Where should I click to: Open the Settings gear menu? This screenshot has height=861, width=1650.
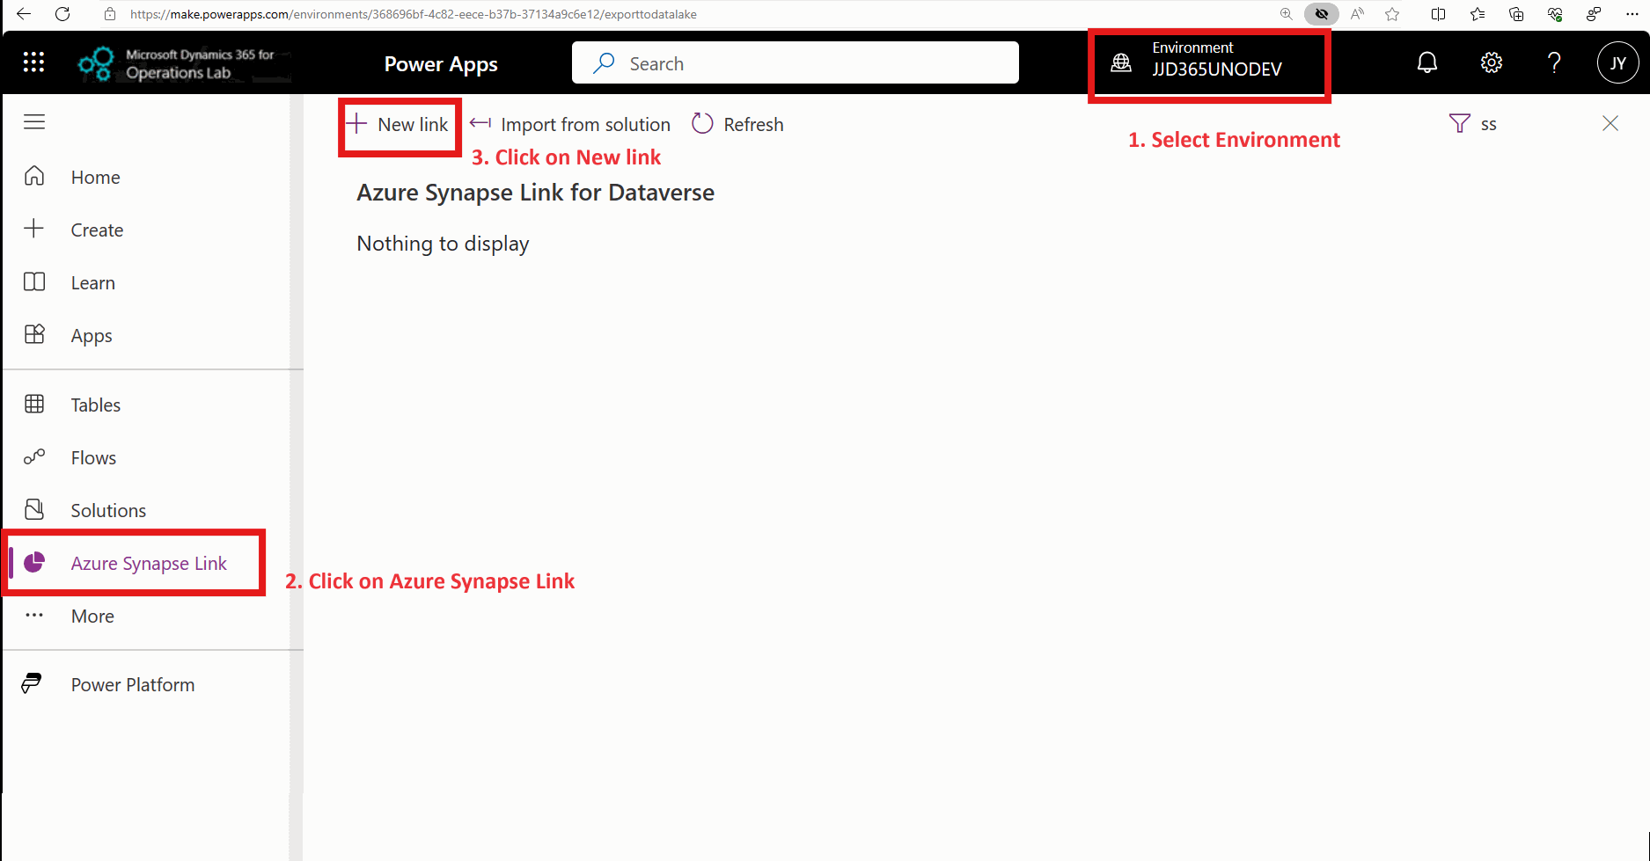coord(1491,62)
